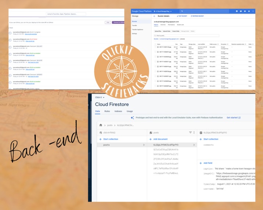Open the filter icon in posts column
The image size is (263, 210).
tap(190, 132)
